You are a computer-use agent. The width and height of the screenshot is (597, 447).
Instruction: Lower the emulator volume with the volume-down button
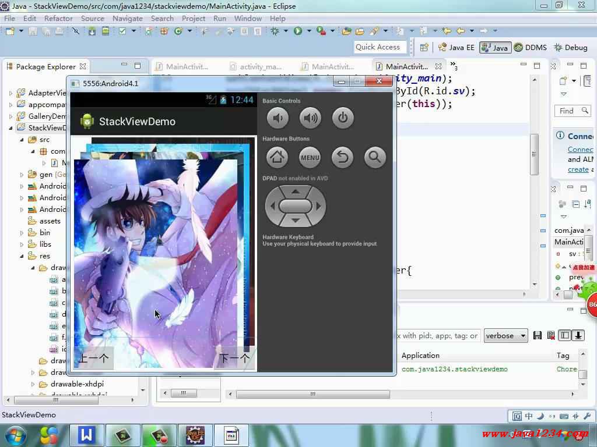(278, 118)
